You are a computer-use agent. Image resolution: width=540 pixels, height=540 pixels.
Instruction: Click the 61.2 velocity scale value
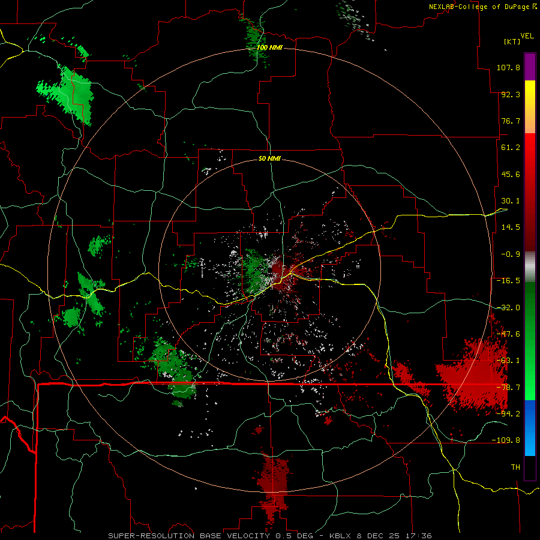pyautogui.click(x=511, y=148)
